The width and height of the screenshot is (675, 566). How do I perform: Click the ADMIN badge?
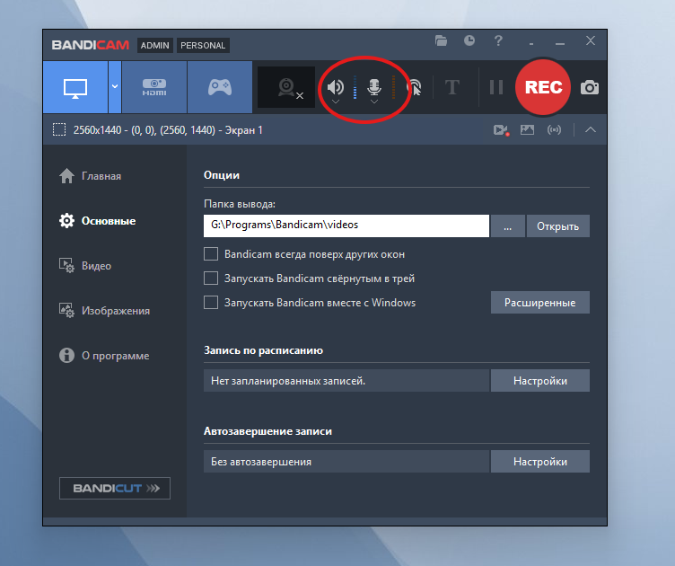(155, 45)
